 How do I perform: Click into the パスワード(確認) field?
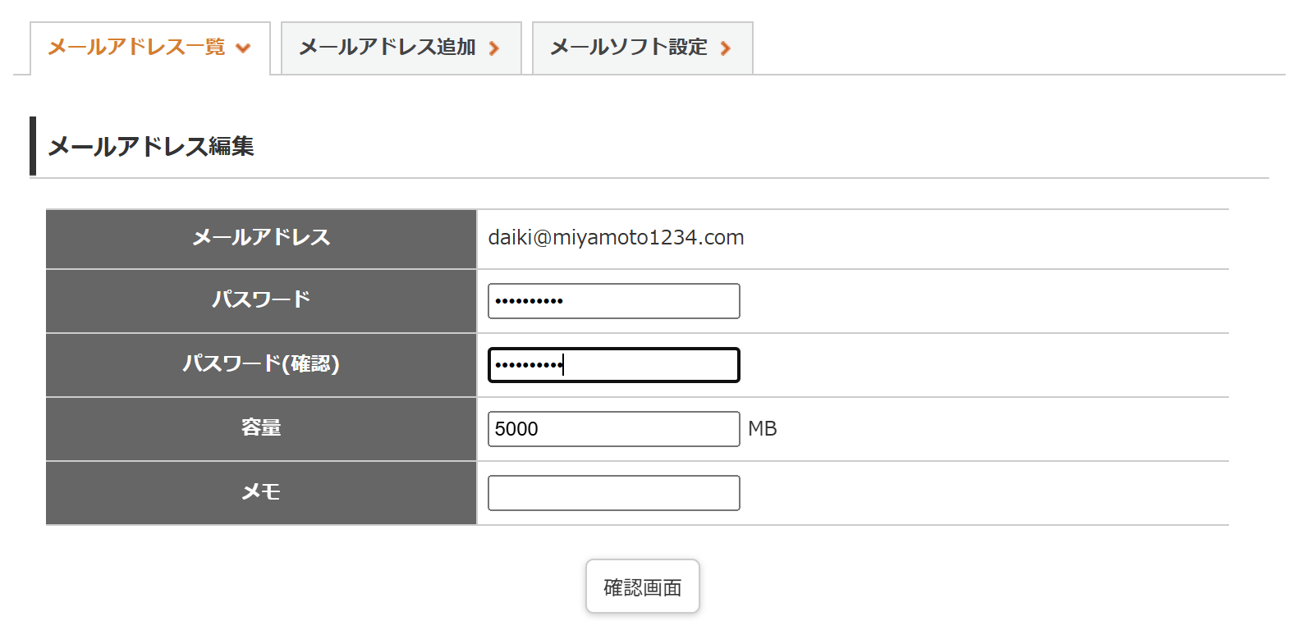coord(613,365)
